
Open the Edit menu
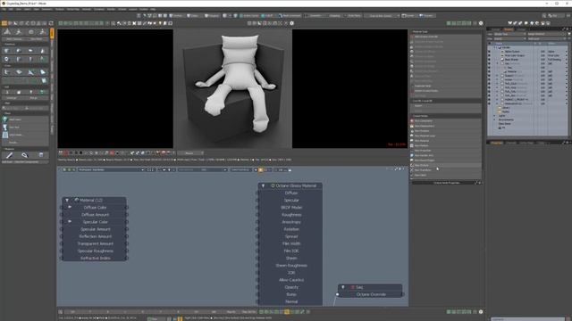(x=11, y=9)
